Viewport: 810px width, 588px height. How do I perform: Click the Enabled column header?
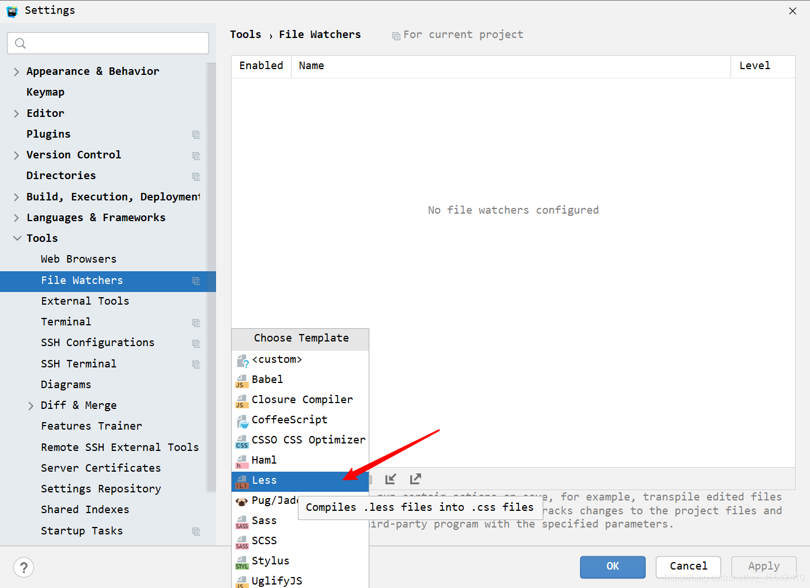coord(262,66)
